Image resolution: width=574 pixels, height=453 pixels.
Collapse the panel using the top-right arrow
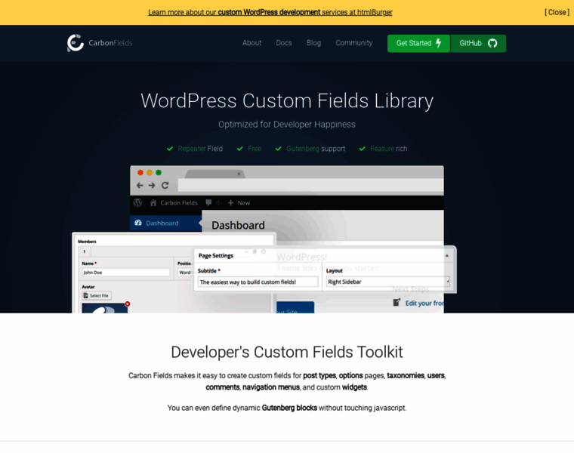pos(446,255)
